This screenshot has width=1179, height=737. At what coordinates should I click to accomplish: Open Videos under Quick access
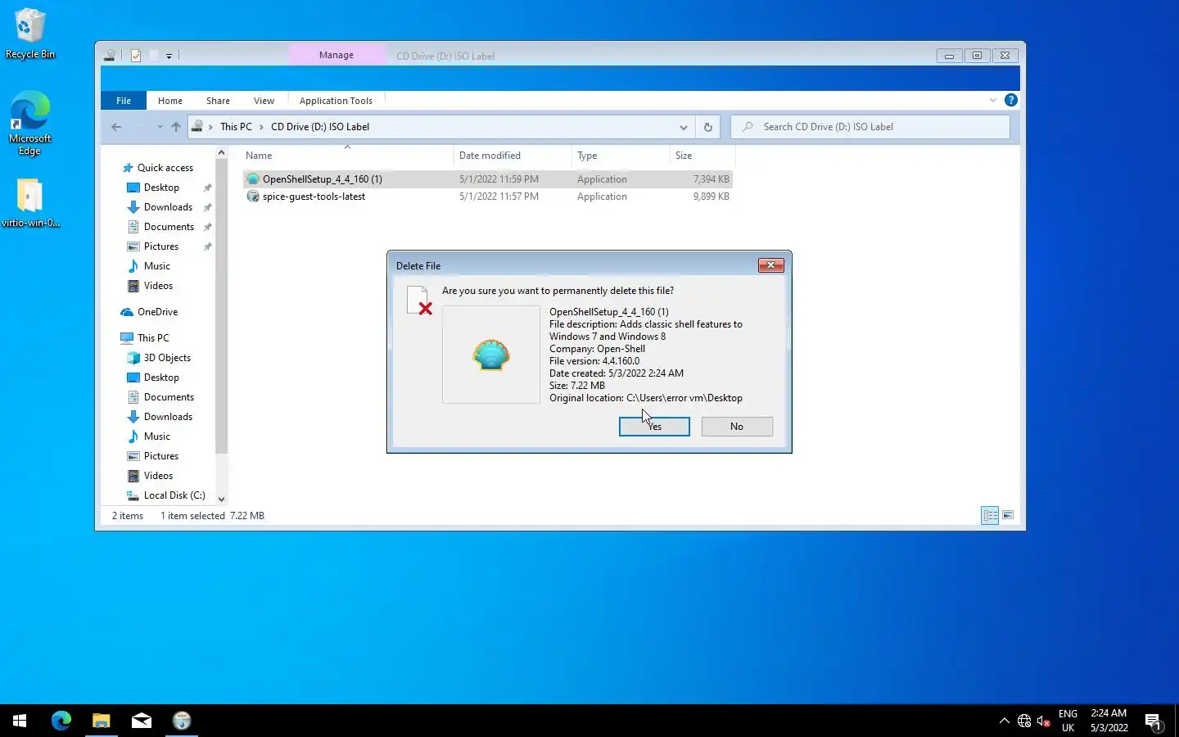(x=158, y=286)
